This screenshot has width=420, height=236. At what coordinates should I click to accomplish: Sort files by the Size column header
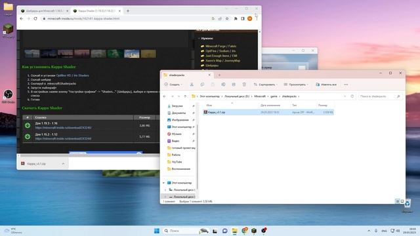[x=323, y=106]
